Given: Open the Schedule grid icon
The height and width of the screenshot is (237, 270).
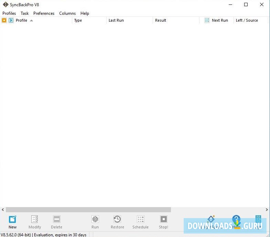Looking at the screenshot, I should click(x=141, y=219).
